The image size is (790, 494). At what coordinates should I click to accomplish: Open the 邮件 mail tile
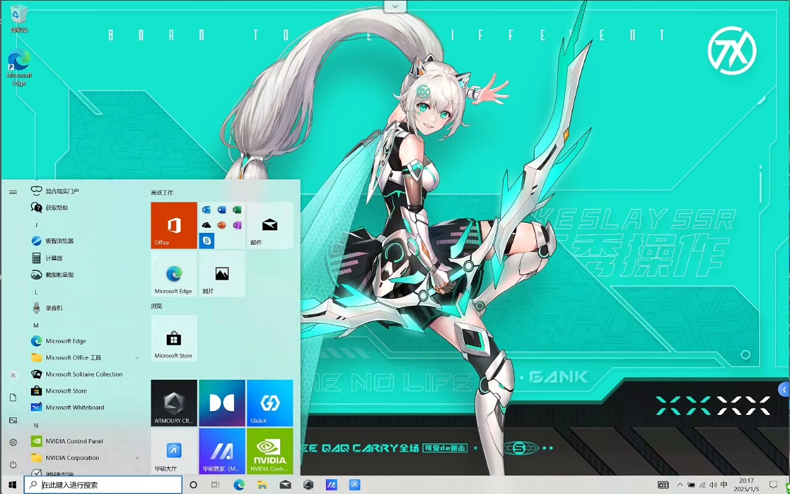[x=270, y=225]
